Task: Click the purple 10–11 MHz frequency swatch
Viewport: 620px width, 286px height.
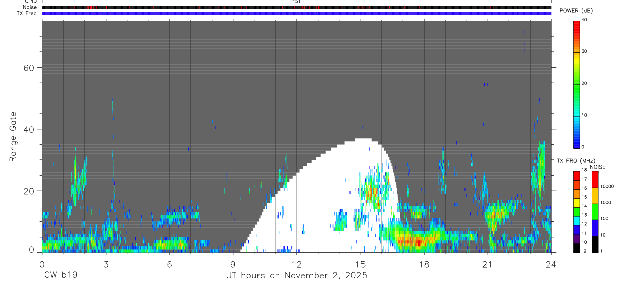Action: 577,239
